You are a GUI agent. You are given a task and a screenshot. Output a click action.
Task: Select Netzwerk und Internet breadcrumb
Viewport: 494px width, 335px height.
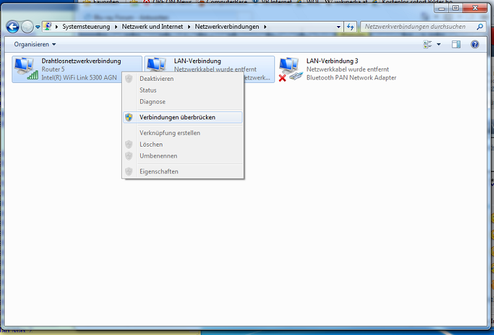tap(153, 27)
